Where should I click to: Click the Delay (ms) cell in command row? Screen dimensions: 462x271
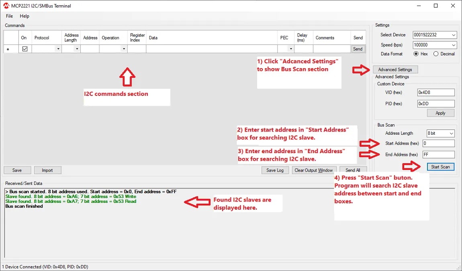[x=304, y=49]
